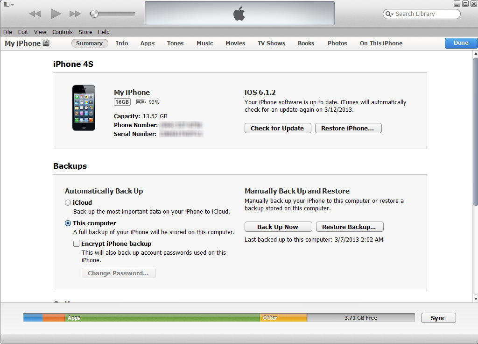
Task: Click the yellow Other capacity segment
Action: [x=283, y=318]
